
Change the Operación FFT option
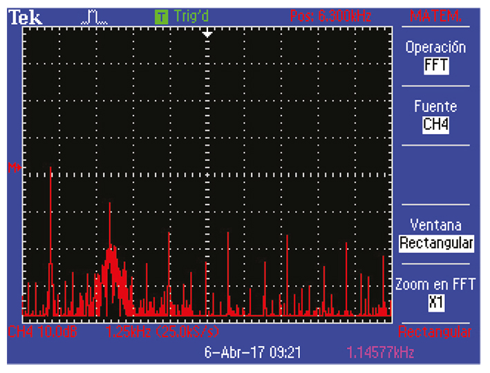pyautogui.click(x=435, y=57)
